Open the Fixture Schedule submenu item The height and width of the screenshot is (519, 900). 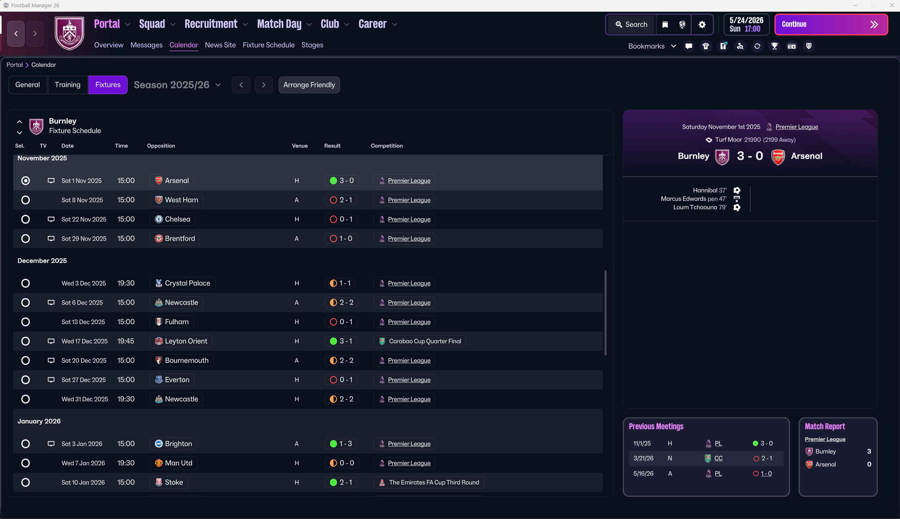(268, 45)
